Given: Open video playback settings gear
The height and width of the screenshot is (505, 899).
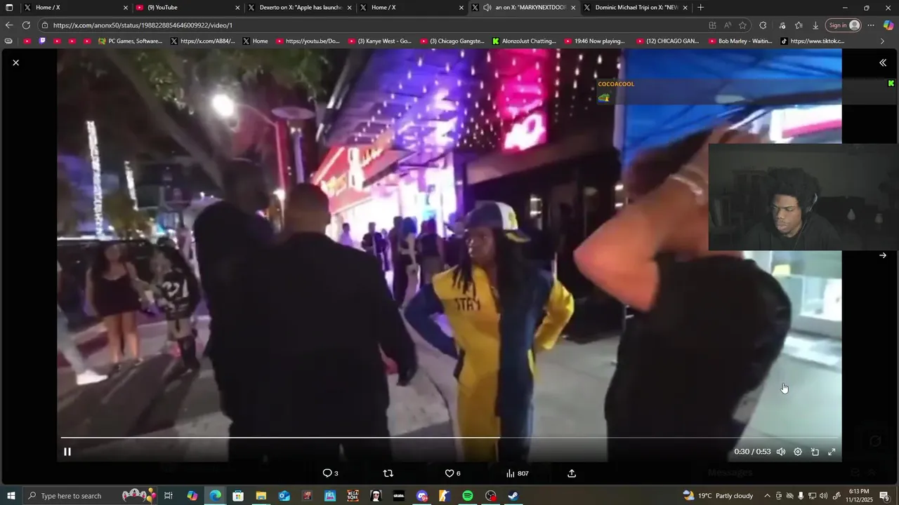Looking at the screenshot, I should [798, 452].
